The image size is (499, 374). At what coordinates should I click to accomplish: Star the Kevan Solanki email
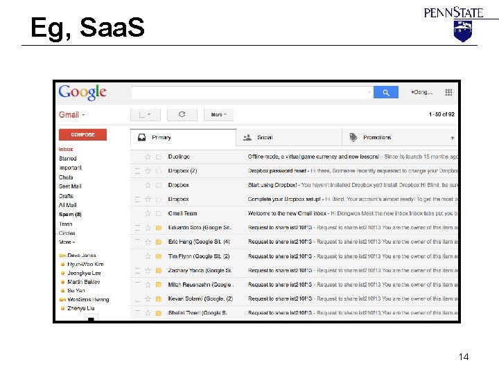point(148,299)
